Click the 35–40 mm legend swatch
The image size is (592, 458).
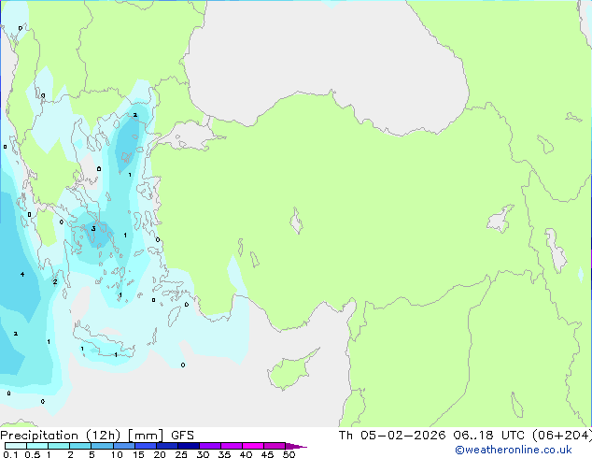coord(232,446)
